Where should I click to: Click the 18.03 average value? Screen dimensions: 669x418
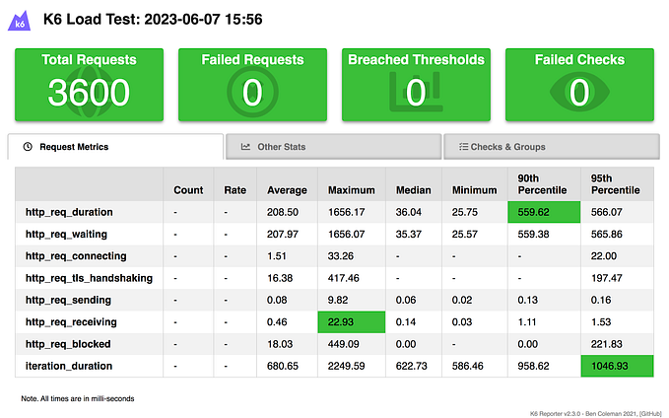pos(280,344)
